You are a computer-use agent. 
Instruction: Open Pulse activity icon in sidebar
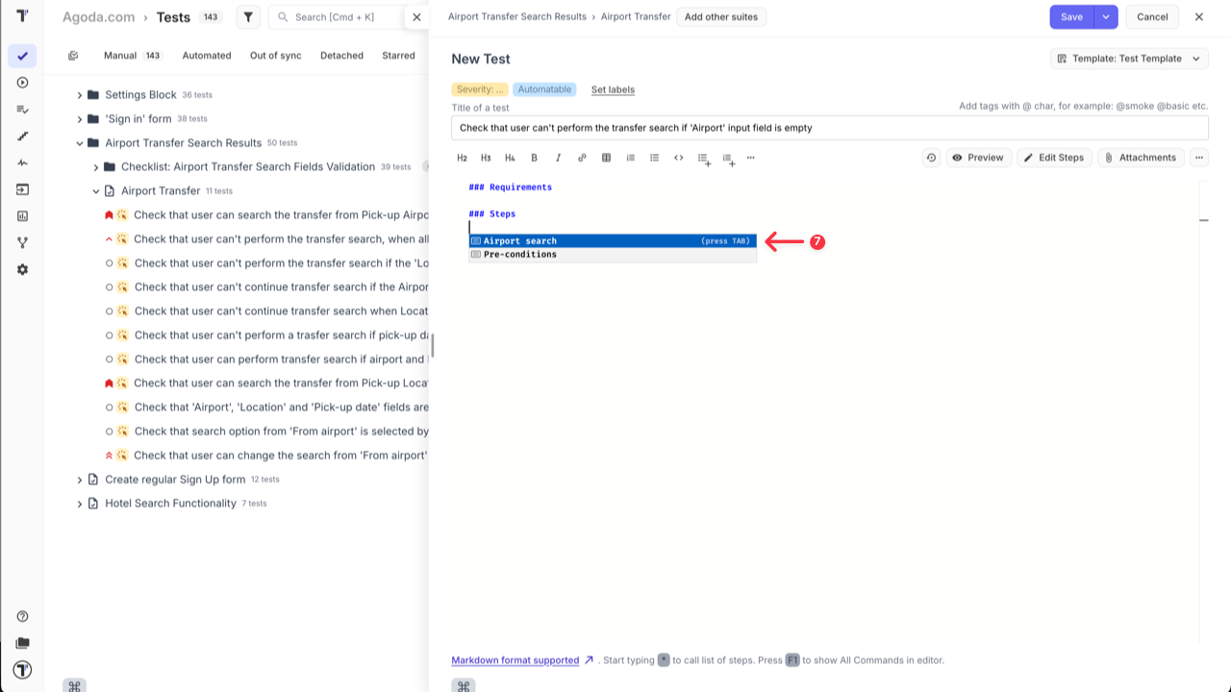[x=22, y=163]
